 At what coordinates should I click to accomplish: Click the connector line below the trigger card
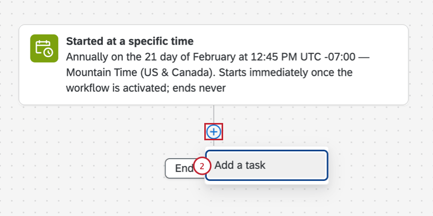(x=214, y=114)
